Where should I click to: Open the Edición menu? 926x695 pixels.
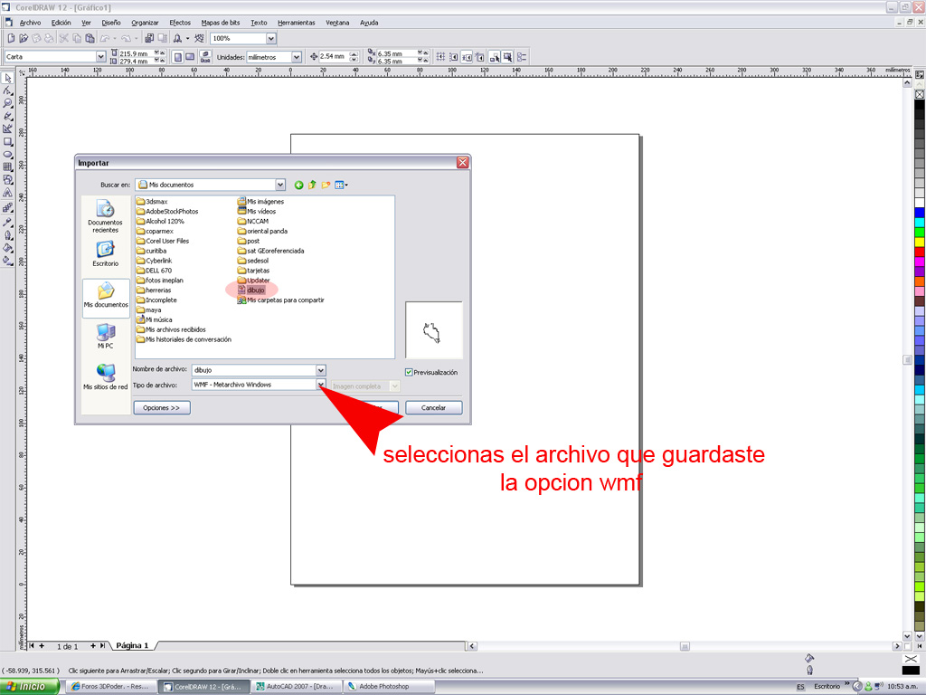pos(61,23)
